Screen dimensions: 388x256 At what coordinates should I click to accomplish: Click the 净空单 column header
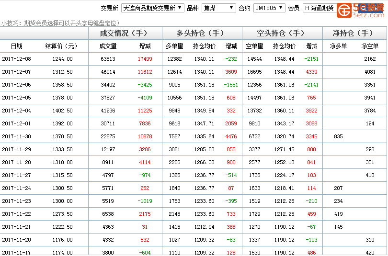click(370, 46)
